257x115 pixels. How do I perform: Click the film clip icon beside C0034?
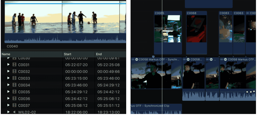coord(14,85)
